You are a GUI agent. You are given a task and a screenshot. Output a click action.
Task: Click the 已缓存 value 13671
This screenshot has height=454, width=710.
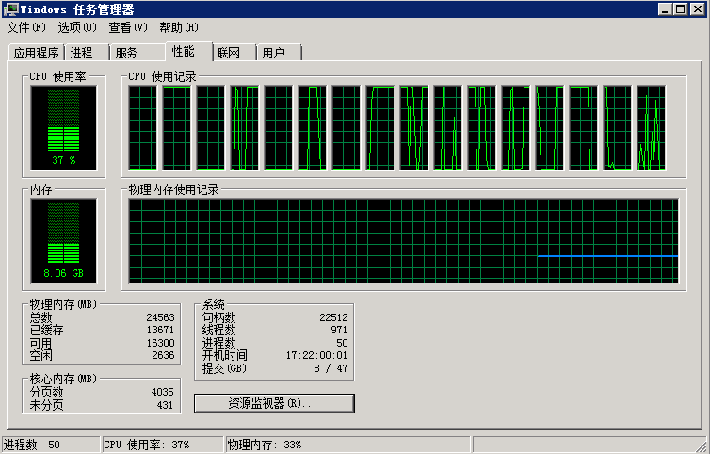(x=160, y=330)
